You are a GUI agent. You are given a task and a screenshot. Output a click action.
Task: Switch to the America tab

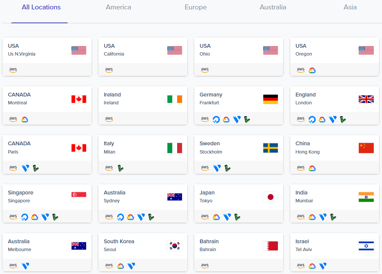tap(118, 8)
